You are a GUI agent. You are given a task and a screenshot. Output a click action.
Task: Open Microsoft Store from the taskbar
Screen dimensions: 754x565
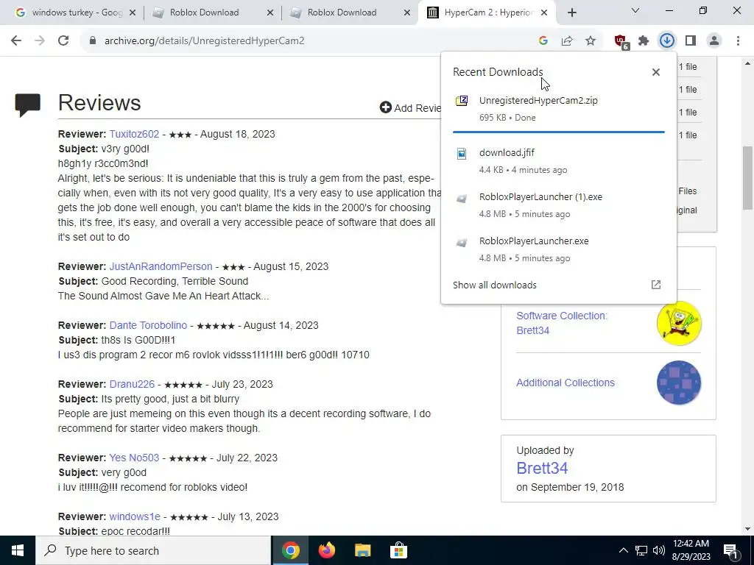coord(398,550)
